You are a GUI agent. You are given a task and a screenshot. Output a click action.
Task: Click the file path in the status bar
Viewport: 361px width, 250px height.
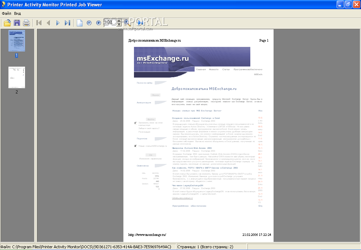[86, 247]
